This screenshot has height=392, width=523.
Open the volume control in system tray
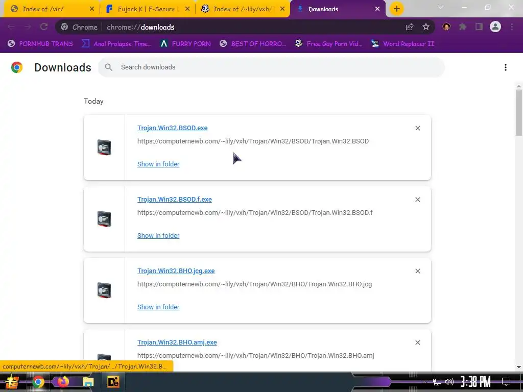coord(449,382)
